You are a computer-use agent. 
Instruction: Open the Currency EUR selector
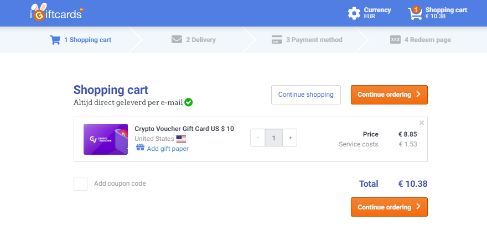point(370,13)
